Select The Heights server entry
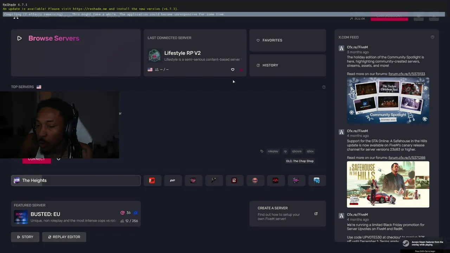Image resolution: width=450 pixels, height=253 pixels. coord(76,180)
